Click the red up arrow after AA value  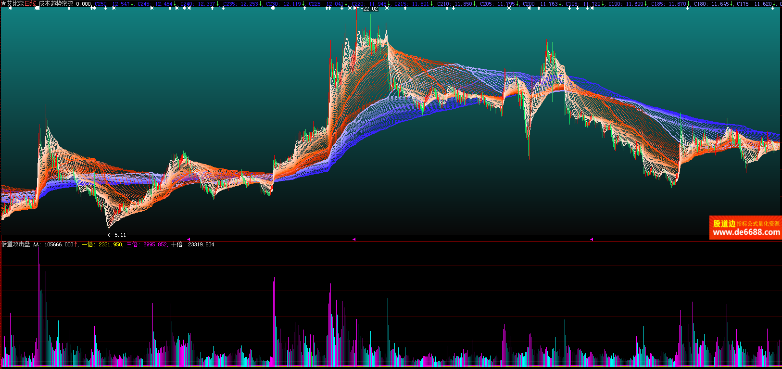coord(76,244)
